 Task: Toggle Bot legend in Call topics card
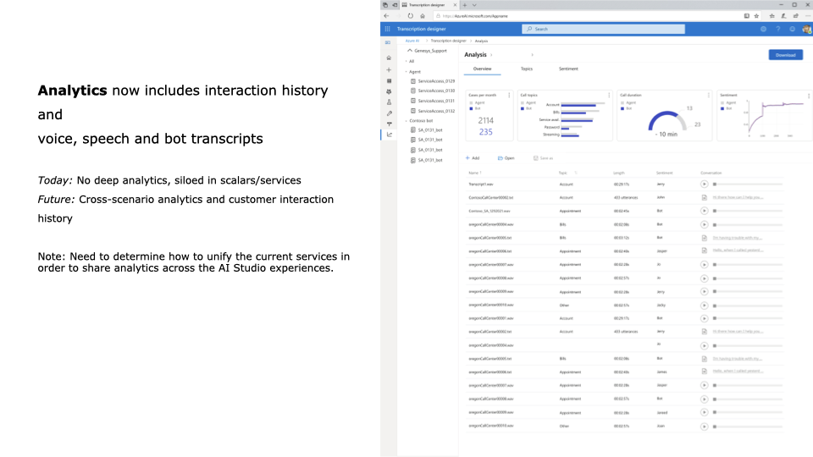(527, 109)
